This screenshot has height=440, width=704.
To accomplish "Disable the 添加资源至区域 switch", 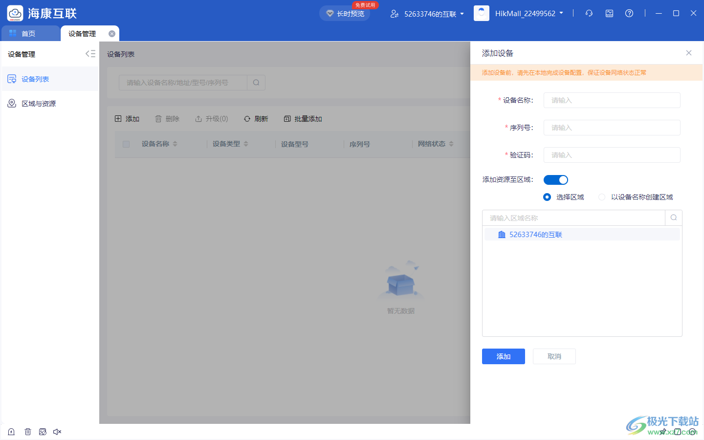I will click(555, 179).
